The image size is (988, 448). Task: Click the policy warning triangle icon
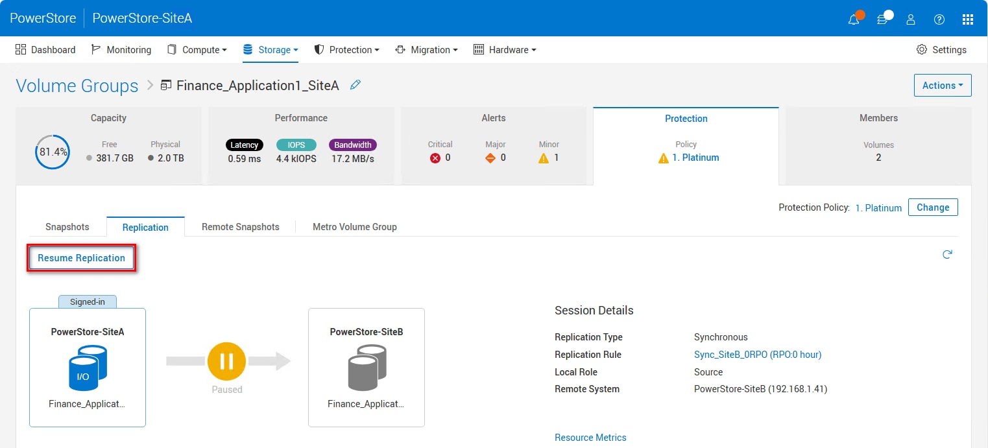(x=663, y=158)
